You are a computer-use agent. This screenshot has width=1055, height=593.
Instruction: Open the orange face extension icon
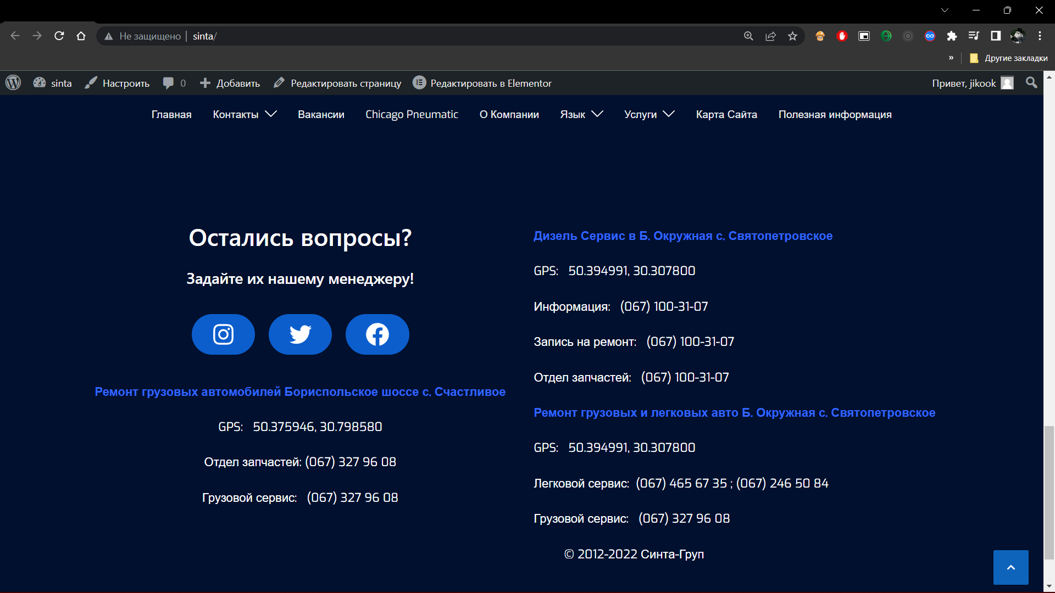tap(820, 36)
